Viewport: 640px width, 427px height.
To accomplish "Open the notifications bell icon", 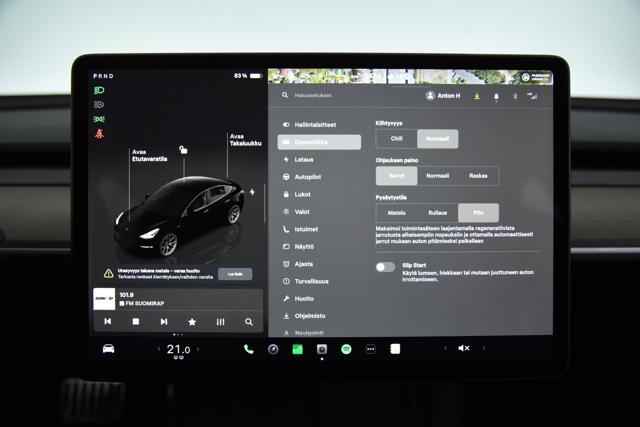I will pyautogui.click(x=496, y=96).
